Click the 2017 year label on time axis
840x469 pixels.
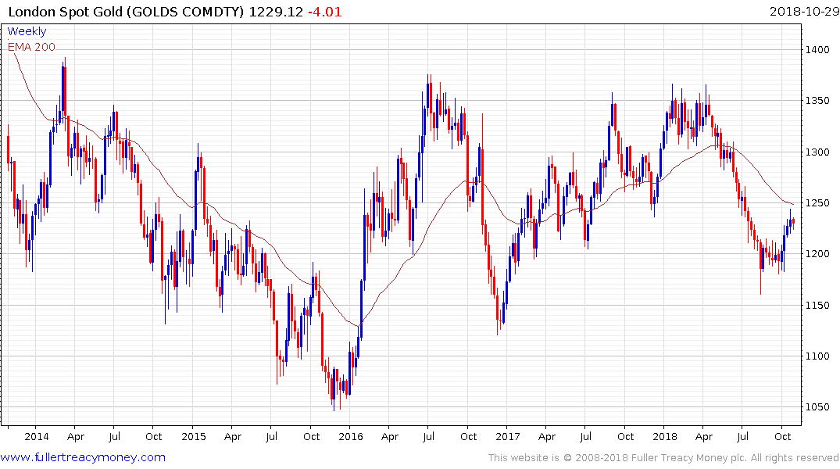pos(508,437)
